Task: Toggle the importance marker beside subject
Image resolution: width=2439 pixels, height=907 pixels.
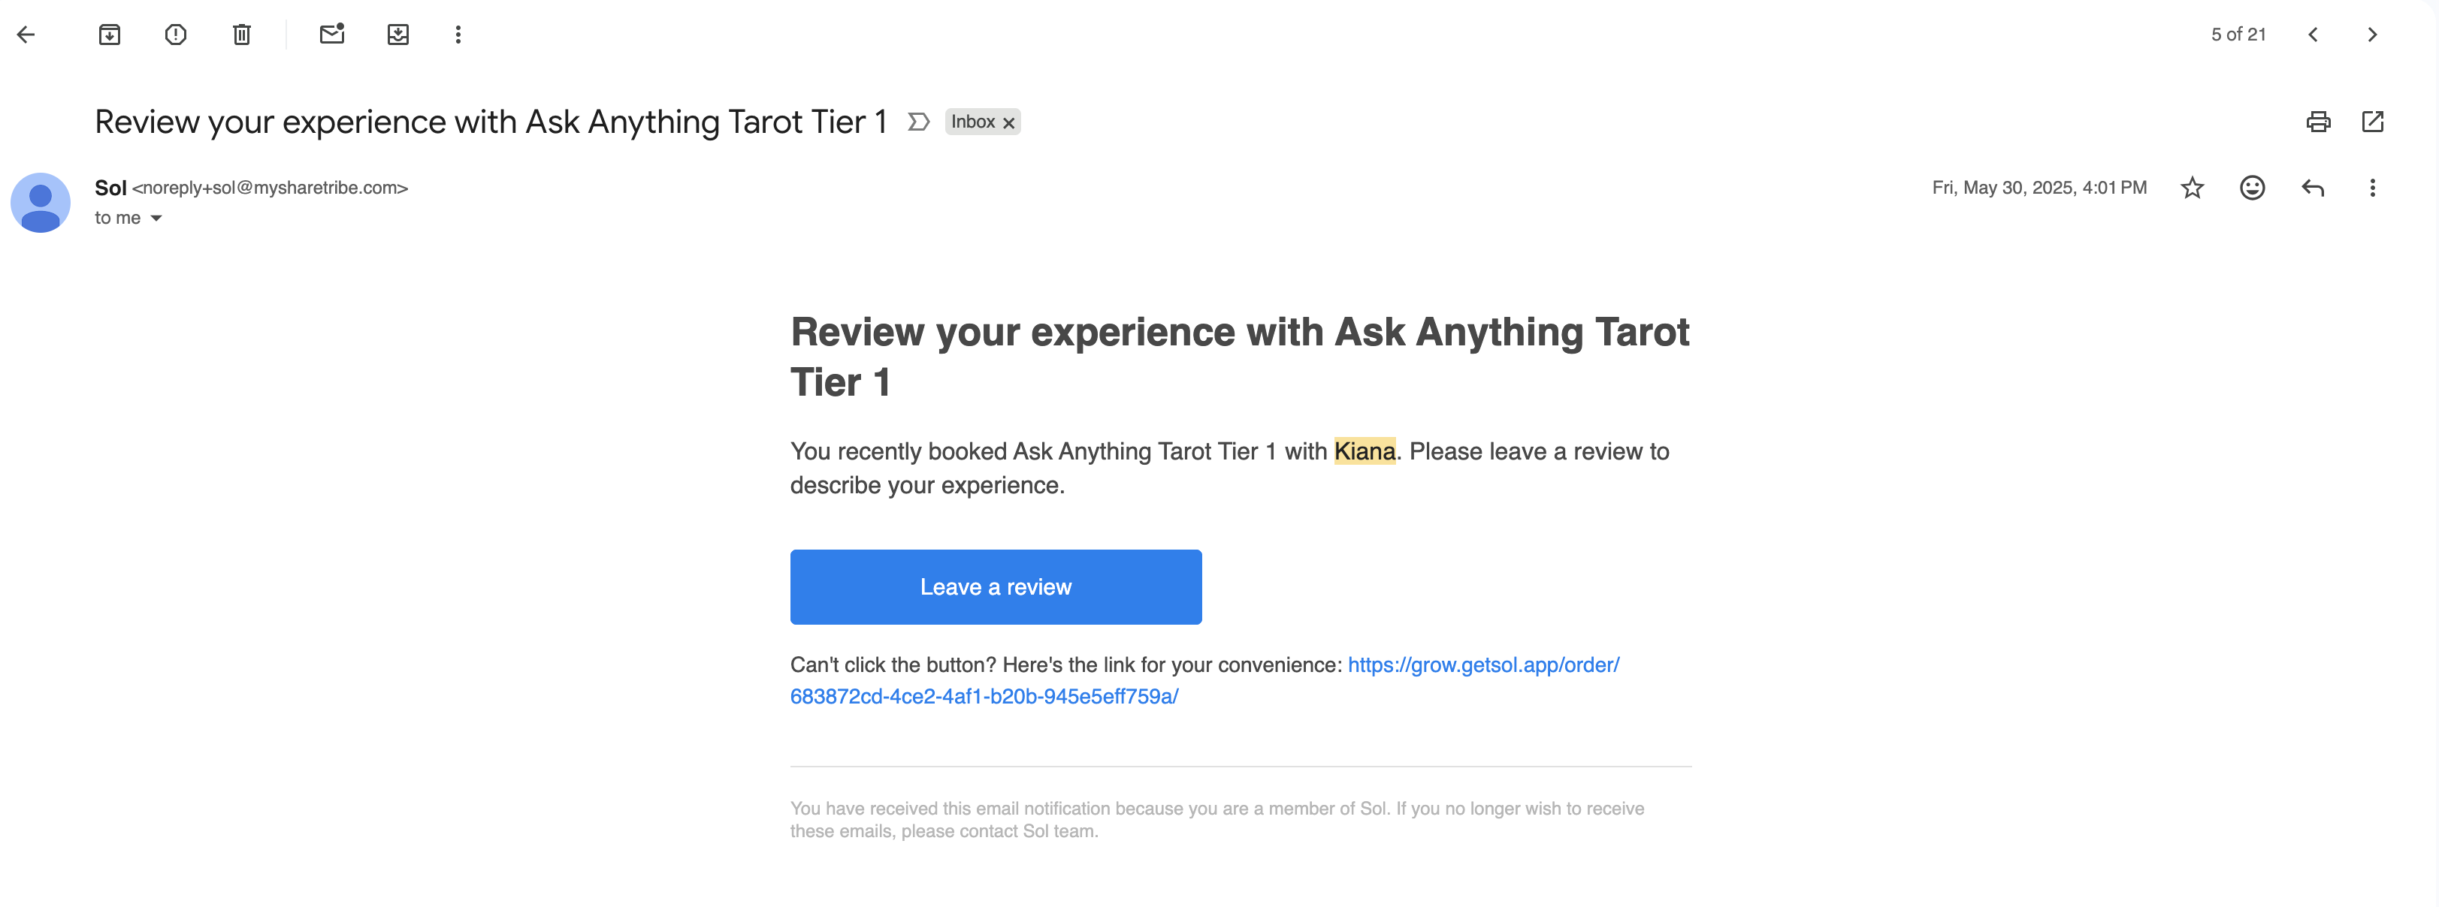Action: (x=918, y=122)
